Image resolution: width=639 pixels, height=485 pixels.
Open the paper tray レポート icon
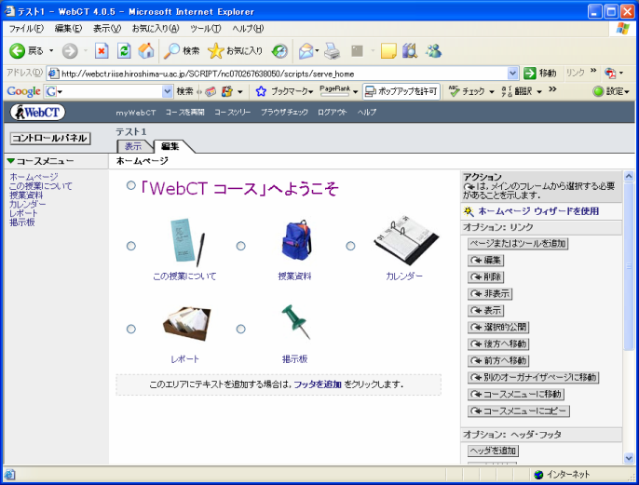[186, 323]
